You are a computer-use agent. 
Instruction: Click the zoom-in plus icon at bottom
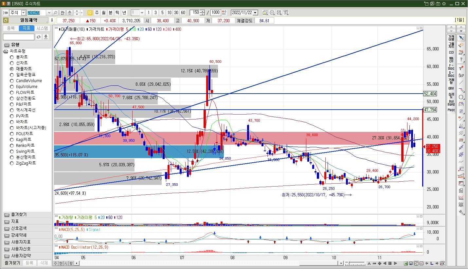380,263
